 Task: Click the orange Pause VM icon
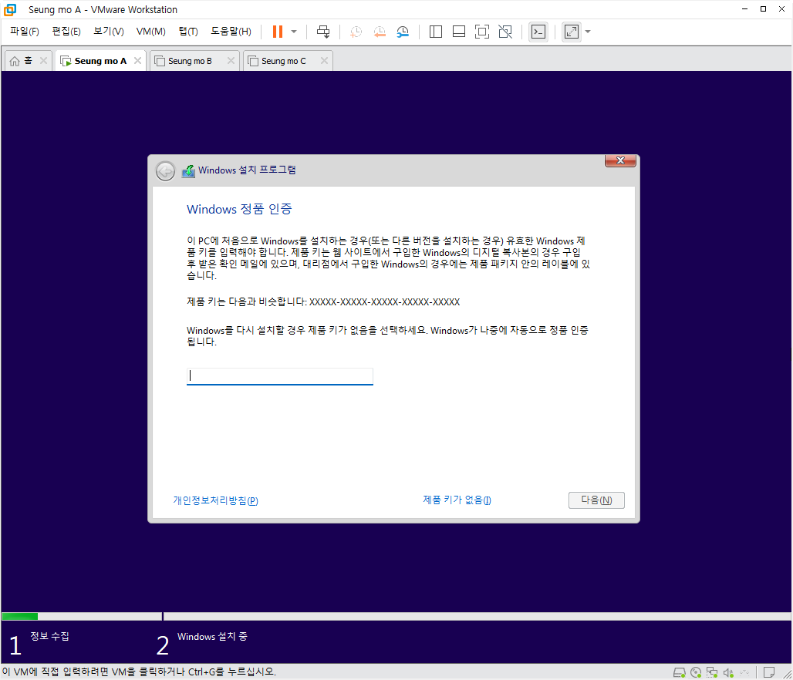277,32
